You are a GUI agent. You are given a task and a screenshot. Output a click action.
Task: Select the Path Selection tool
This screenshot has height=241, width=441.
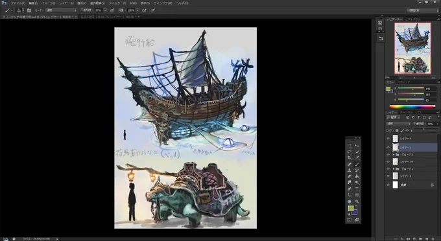350,195
